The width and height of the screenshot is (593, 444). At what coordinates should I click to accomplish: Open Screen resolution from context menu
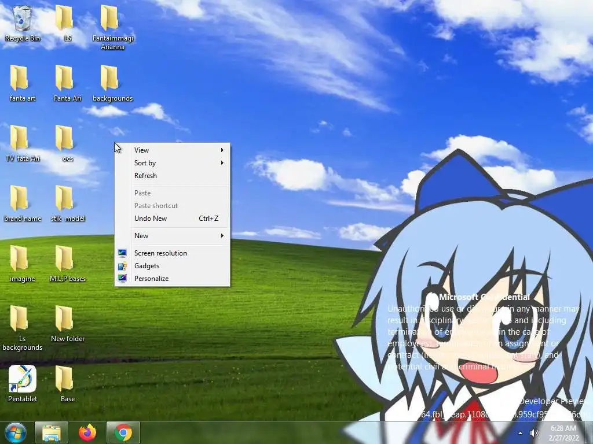coord(173,253)
